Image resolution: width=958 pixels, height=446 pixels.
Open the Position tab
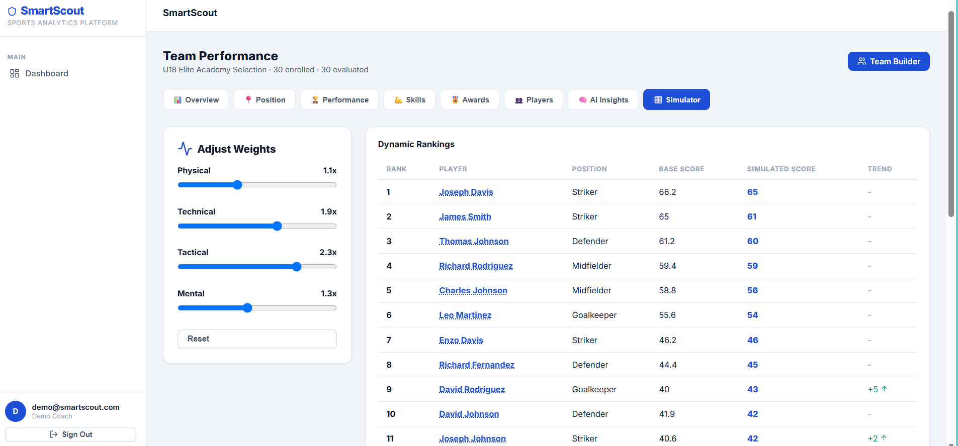click(x=265, y=99)
